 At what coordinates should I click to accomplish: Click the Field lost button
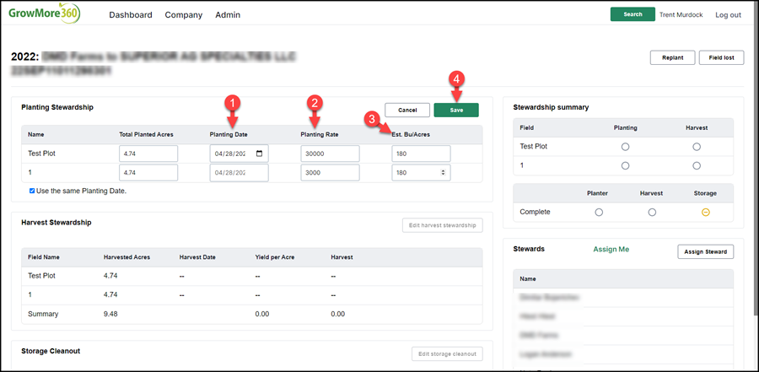click(721, 57)
